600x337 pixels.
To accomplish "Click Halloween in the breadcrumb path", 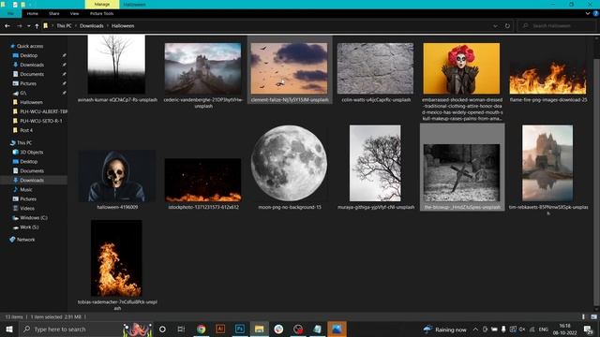I will tap(123, 26).
